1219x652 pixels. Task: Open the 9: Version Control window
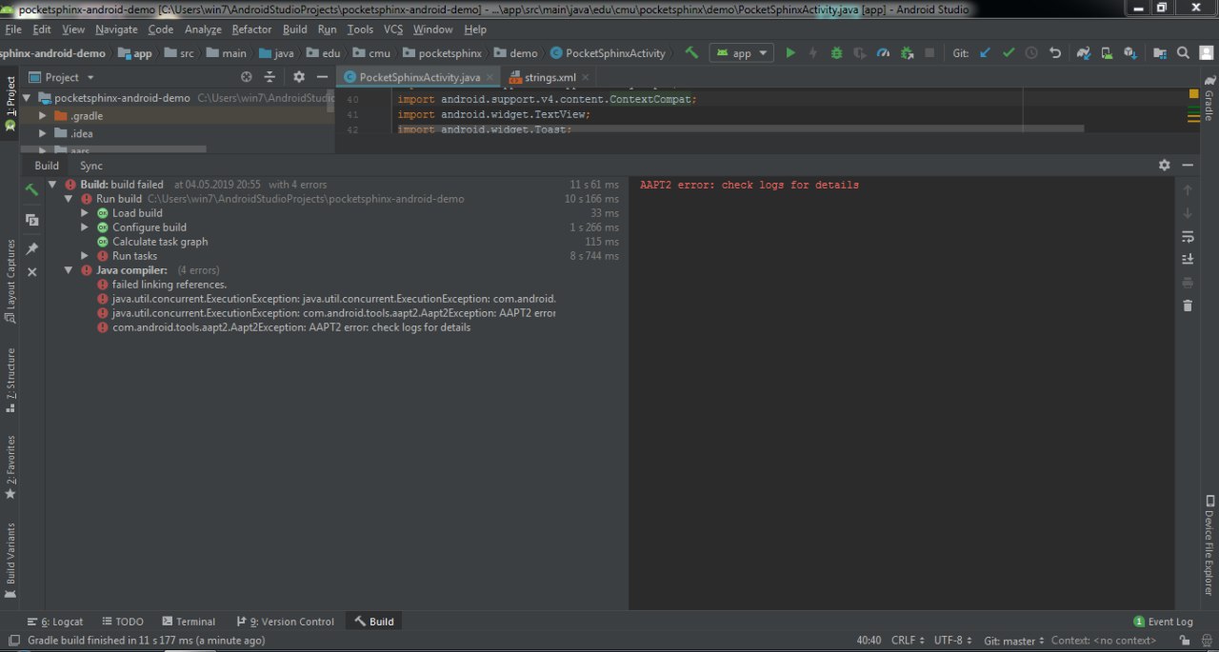click(x=286, y=622)
